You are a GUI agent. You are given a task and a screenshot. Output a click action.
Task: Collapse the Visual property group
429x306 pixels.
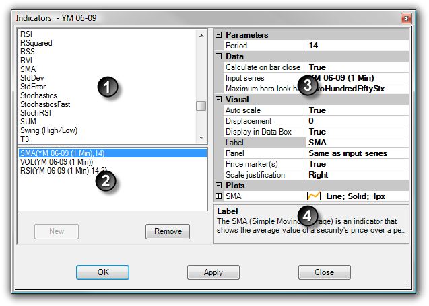click(218, 100)
